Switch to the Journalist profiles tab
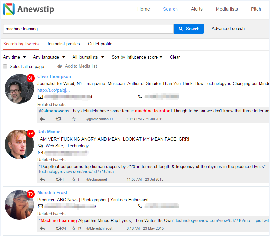The height and width of the screenshot is (236, 270). tap(63, 44)
